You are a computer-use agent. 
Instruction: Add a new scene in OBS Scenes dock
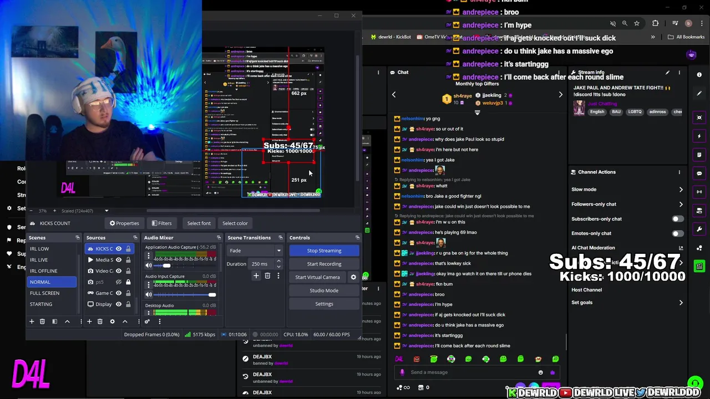point(32,321)
